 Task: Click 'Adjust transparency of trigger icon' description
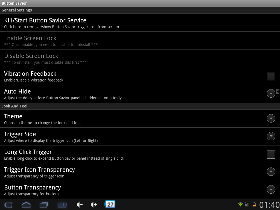pos(34,176)
